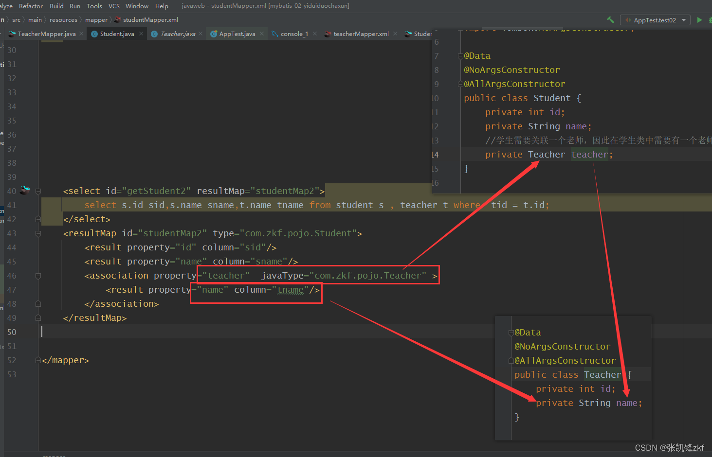712x457 pixels.
Task: Collapse the resultMap block at line 43
Action: pos(38,233)
